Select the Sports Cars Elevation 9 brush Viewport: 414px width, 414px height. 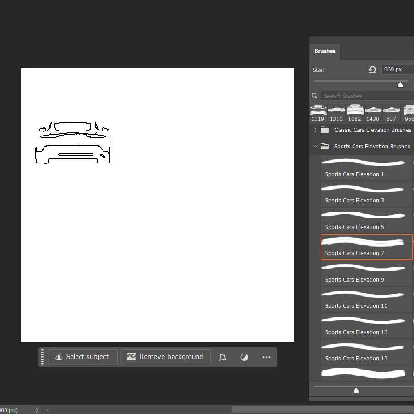point(366,273)
